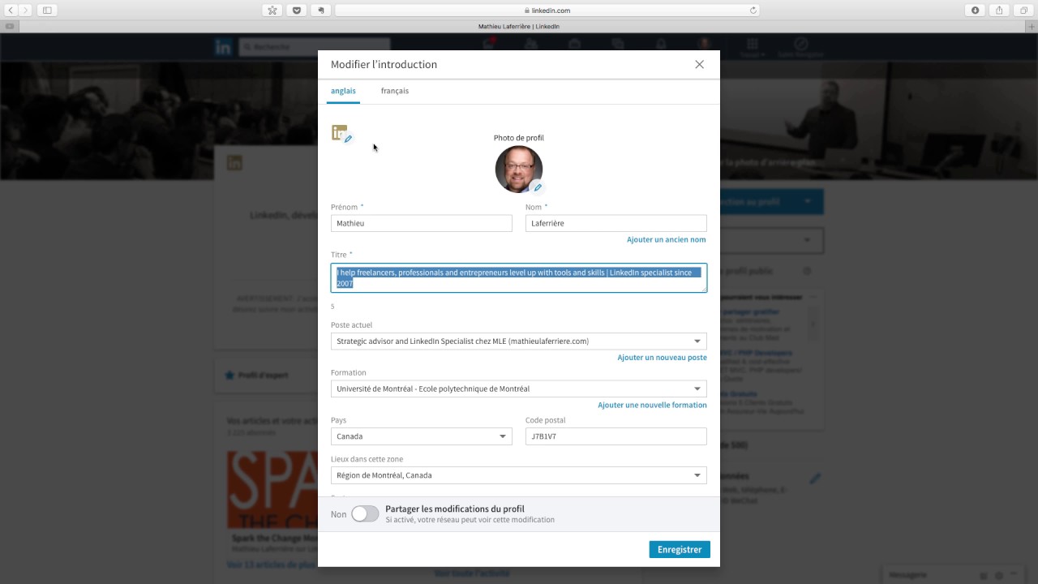1038x584 pixels.
Task: Go forward with Safari forward arrow
Action: coord(25,11)
